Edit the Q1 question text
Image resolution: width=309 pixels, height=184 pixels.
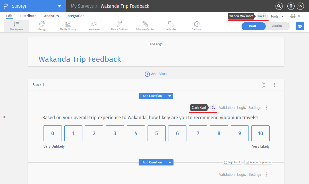pyautogui.click(x=150, y=118)
